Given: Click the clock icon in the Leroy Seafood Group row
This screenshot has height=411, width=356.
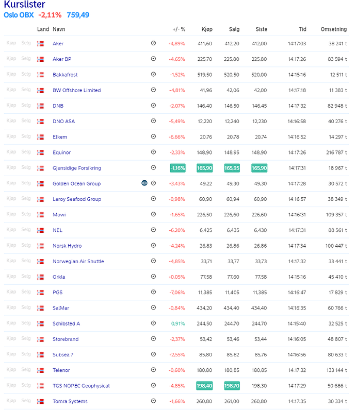Looking at the screenshot, I should (154, 199).
